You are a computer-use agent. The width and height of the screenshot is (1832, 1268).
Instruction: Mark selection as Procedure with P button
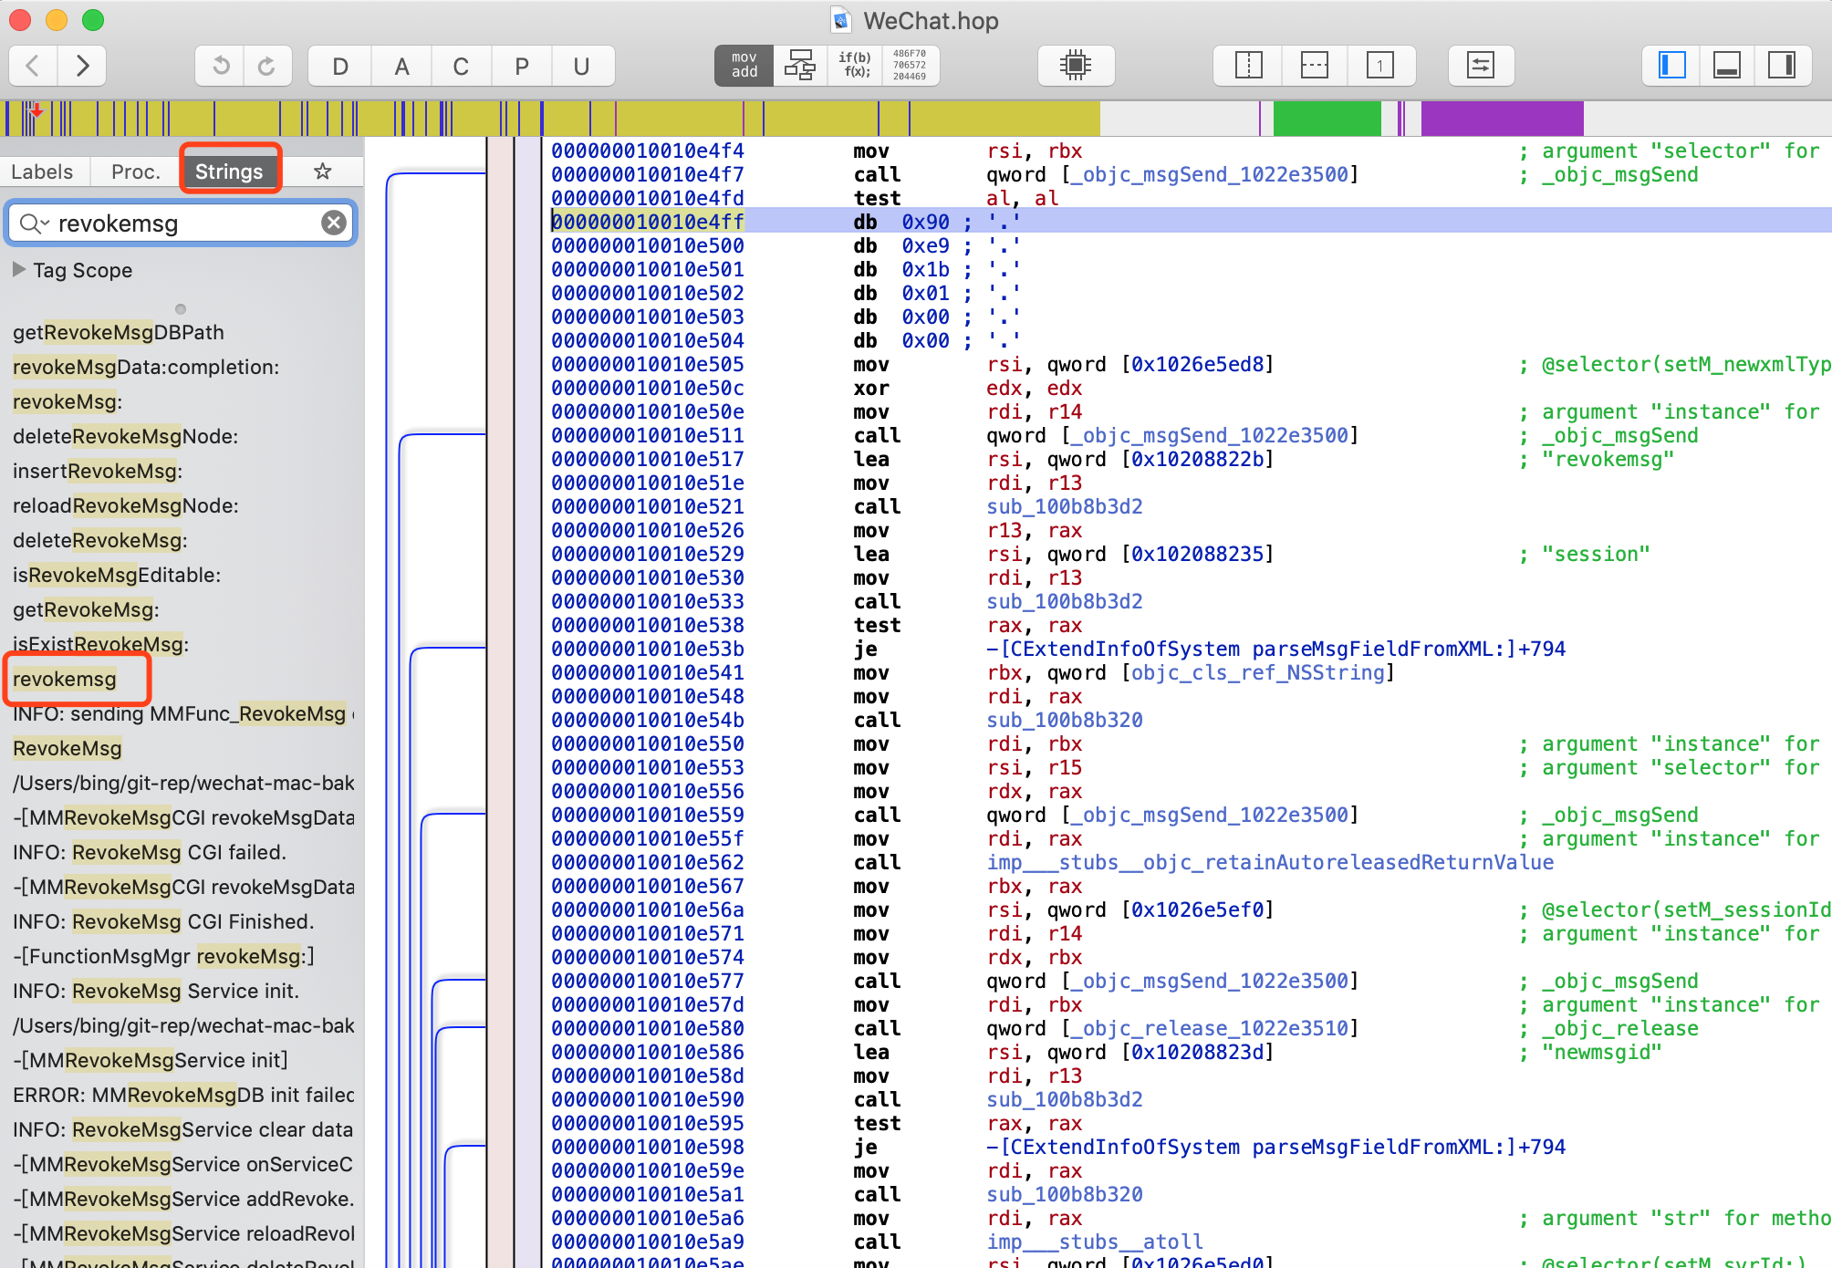click(x=522, y=66)
